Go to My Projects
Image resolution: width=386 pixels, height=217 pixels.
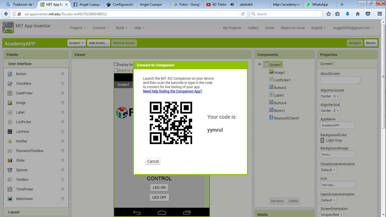tap(232, 28)
